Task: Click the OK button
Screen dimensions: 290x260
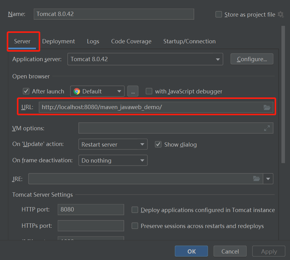Action: [191, 251]
